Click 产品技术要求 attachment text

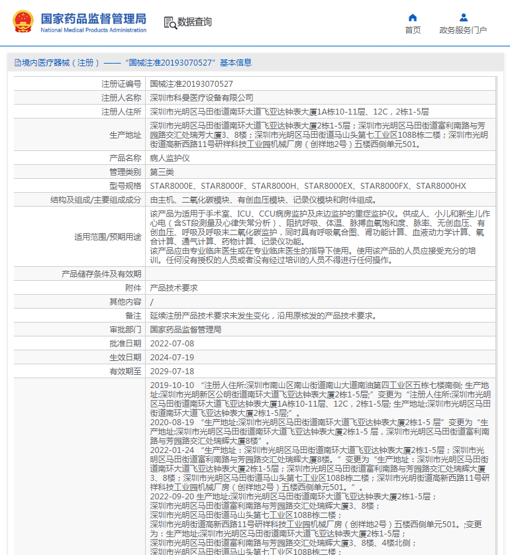click(174, 288)
